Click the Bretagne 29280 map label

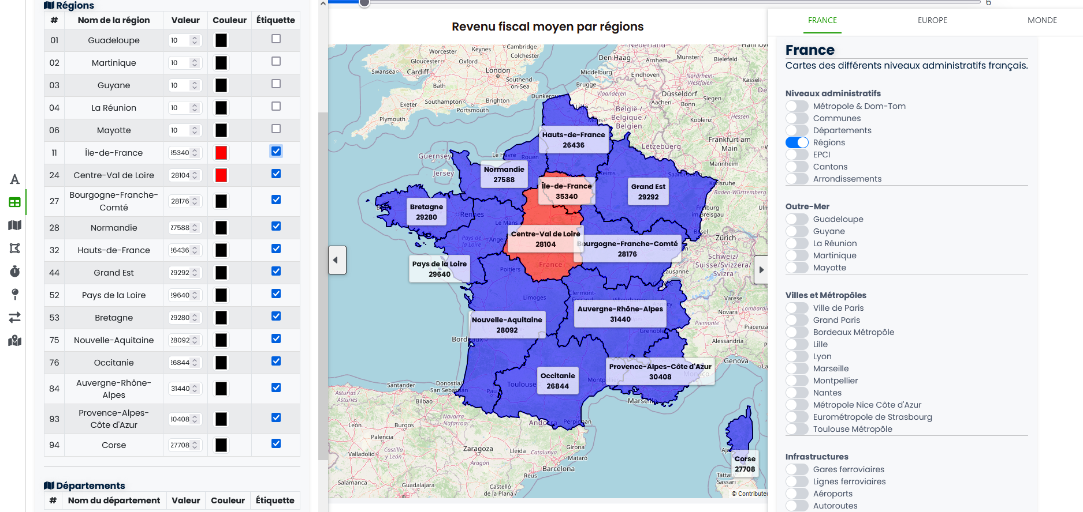click(x=426, y=212)
